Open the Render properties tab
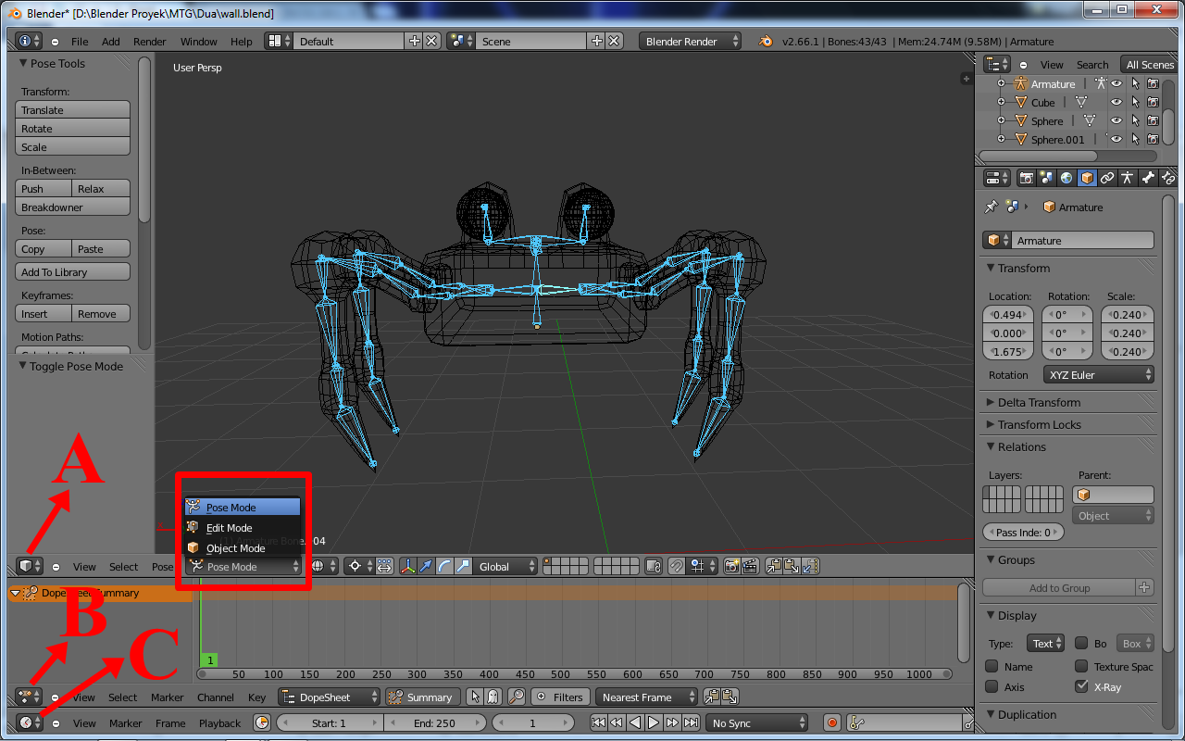 point(1027,178)
